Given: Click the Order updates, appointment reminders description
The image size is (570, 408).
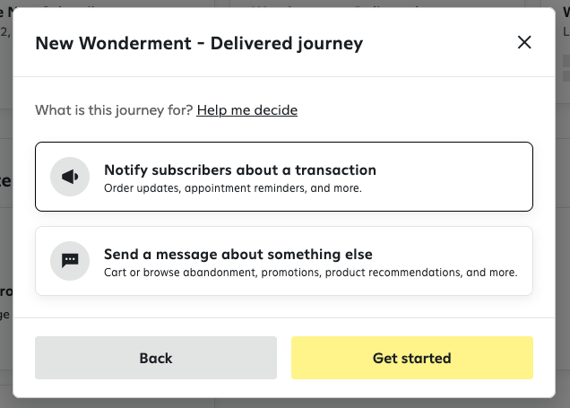Looking at the screenshot, I should [233, 188].
